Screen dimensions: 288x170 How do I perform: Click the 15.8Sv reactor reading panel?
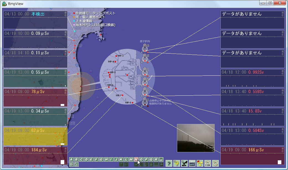pos(253,117)
